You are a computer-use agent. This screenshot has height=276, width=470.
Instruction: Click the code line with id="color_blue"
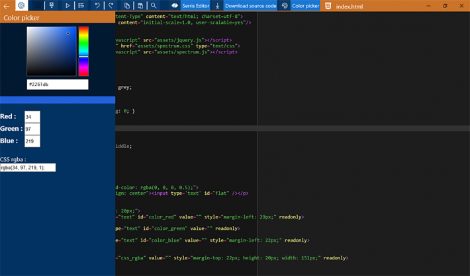pyautogui.click(x=212, y=240)
